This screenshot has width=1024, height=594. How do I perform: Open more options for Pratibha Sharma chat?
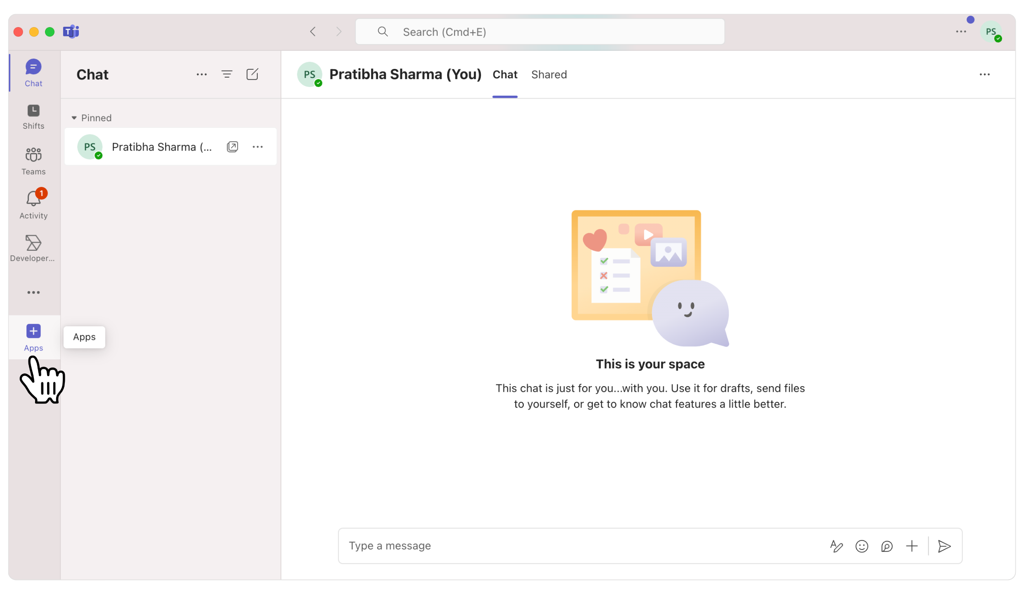click(258, 146)
